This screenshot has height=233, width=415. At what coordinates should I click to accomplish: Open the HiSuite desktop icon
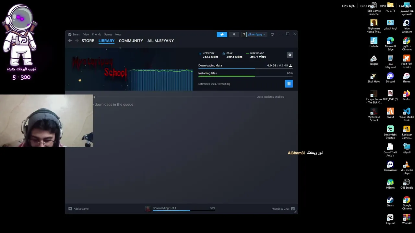tap(390, 184)
